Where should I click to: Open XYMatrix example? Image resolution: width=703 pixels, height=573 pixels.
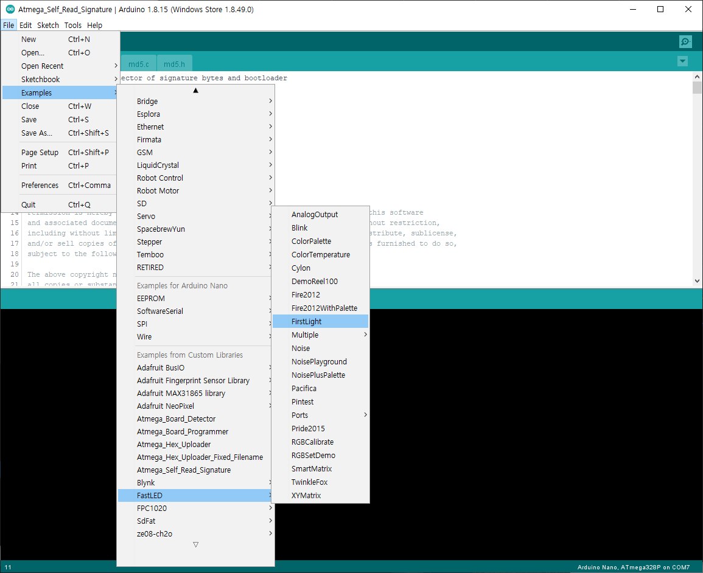point(320,496)
